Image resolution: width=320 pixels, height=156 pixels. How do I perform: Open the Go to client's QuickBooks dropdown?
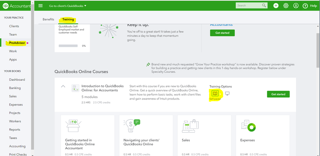(x=68, y=6)
